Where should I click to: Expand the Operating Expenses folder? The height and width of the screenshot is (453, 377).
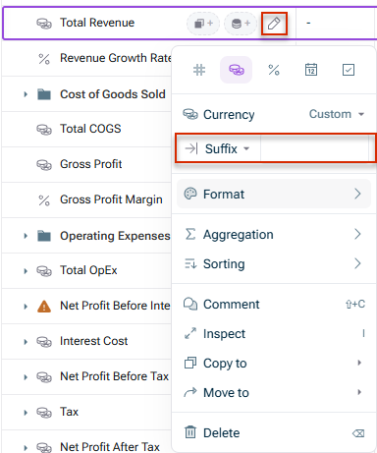coord(26,236)
